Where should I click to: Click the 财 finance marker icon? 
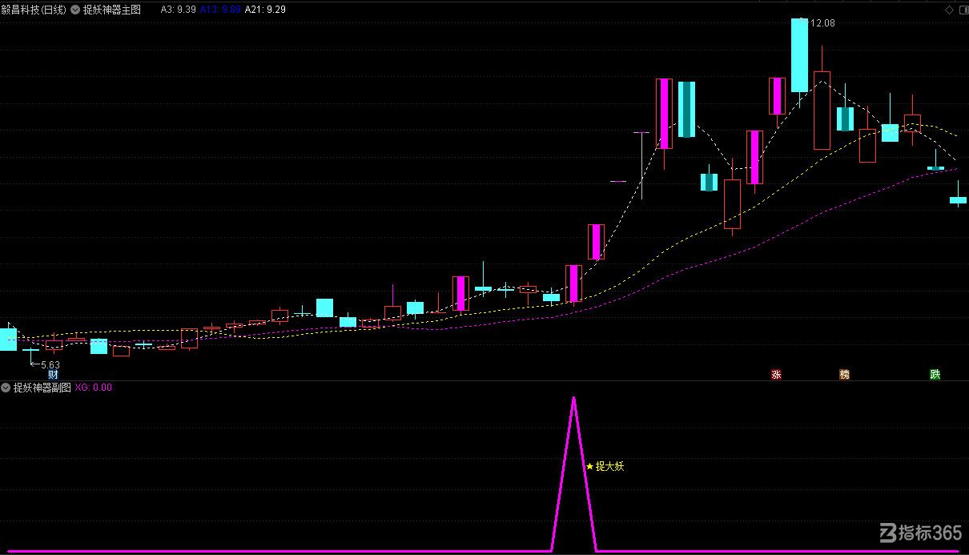(53, 374)
